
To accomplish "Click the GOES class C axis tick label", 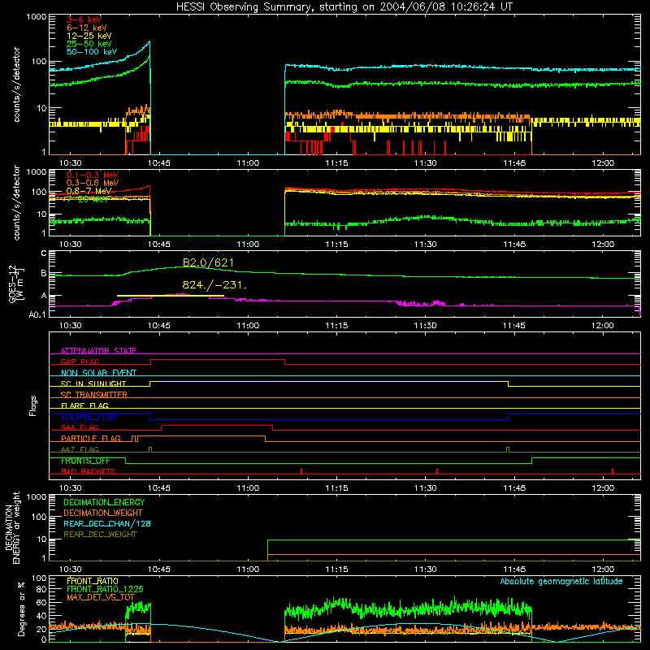I will pyautogui.click(x=44, y=253).
